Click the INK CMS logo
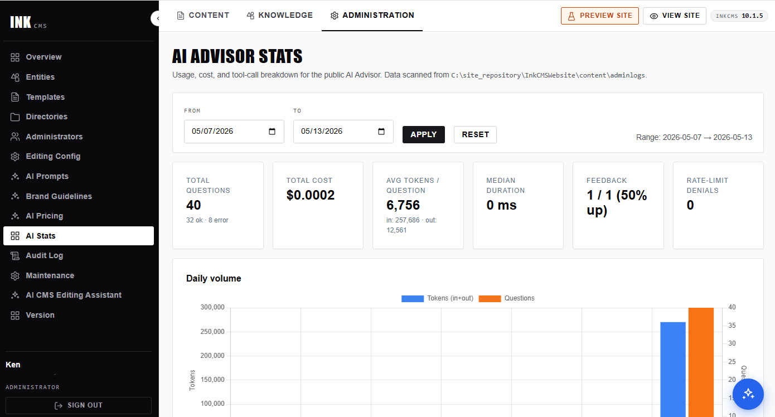 tap(28, 22)
